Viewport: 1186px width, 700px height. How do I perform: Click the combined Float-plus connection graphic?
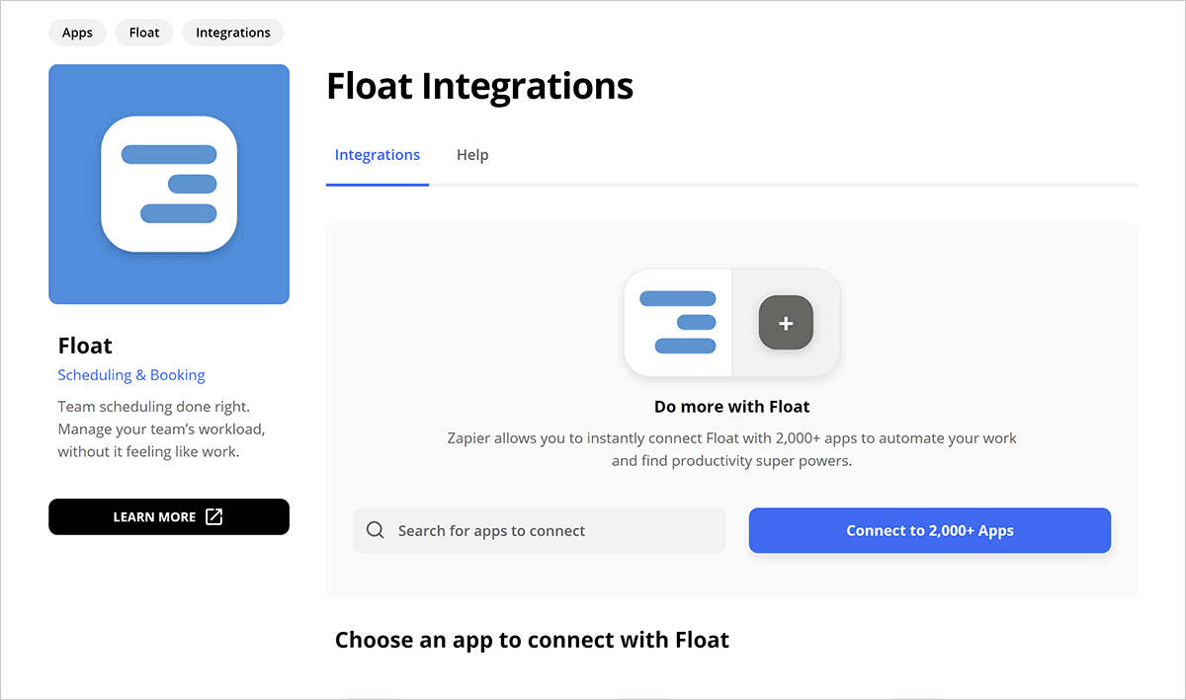click(x=731, y=322)
